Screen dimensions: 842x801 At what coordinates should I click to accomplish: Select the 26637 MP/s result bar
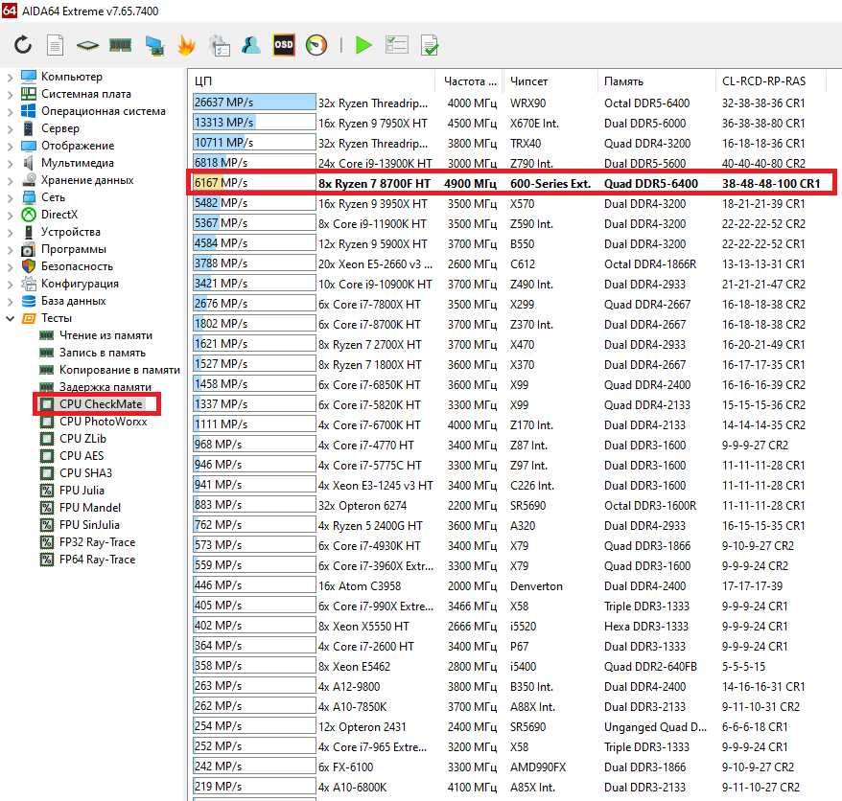click(x=254, y=102)
